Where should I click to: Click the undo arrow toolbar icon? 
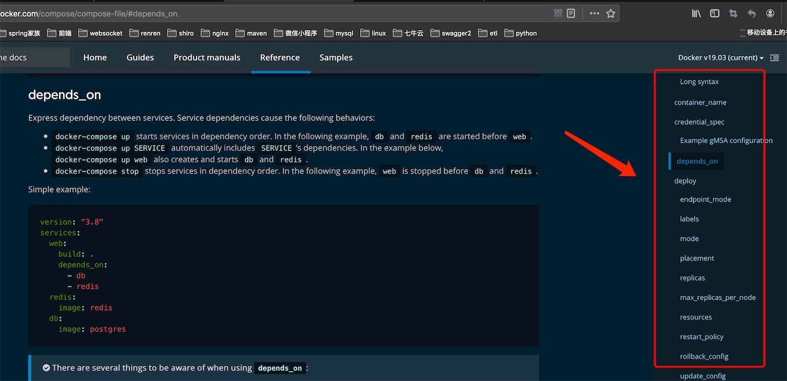pyautogui.click(x=752, y=13)
